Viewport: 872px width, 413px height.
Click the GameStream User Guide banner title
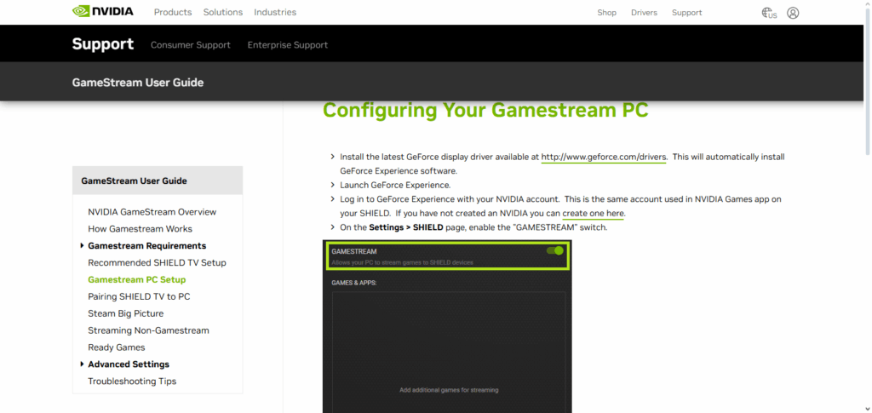[138, 83]
